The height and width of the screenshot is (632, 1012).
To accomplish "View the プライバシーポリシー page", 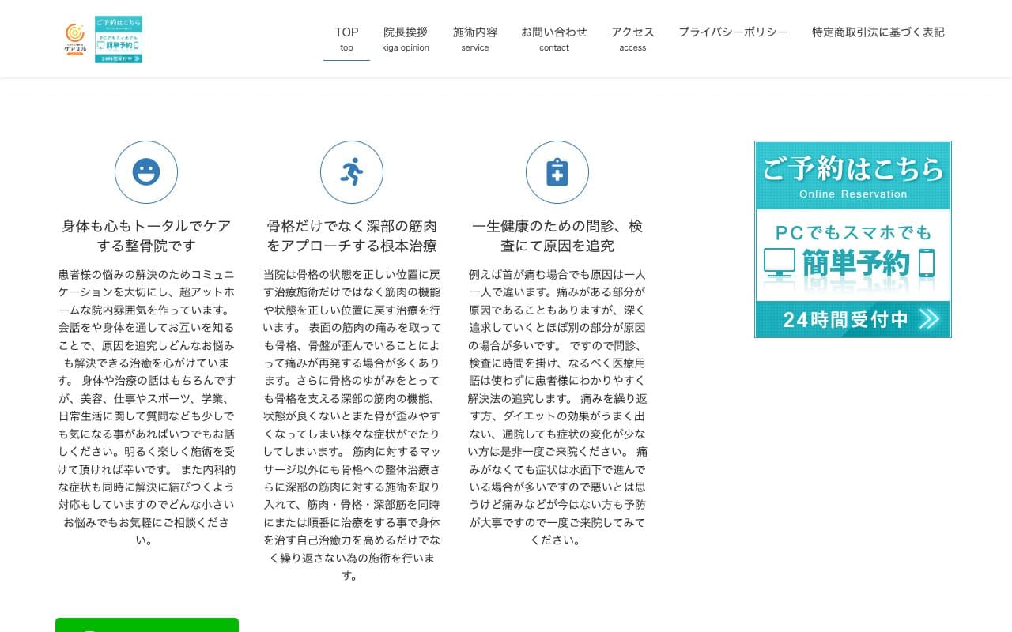I will (733, 32).
